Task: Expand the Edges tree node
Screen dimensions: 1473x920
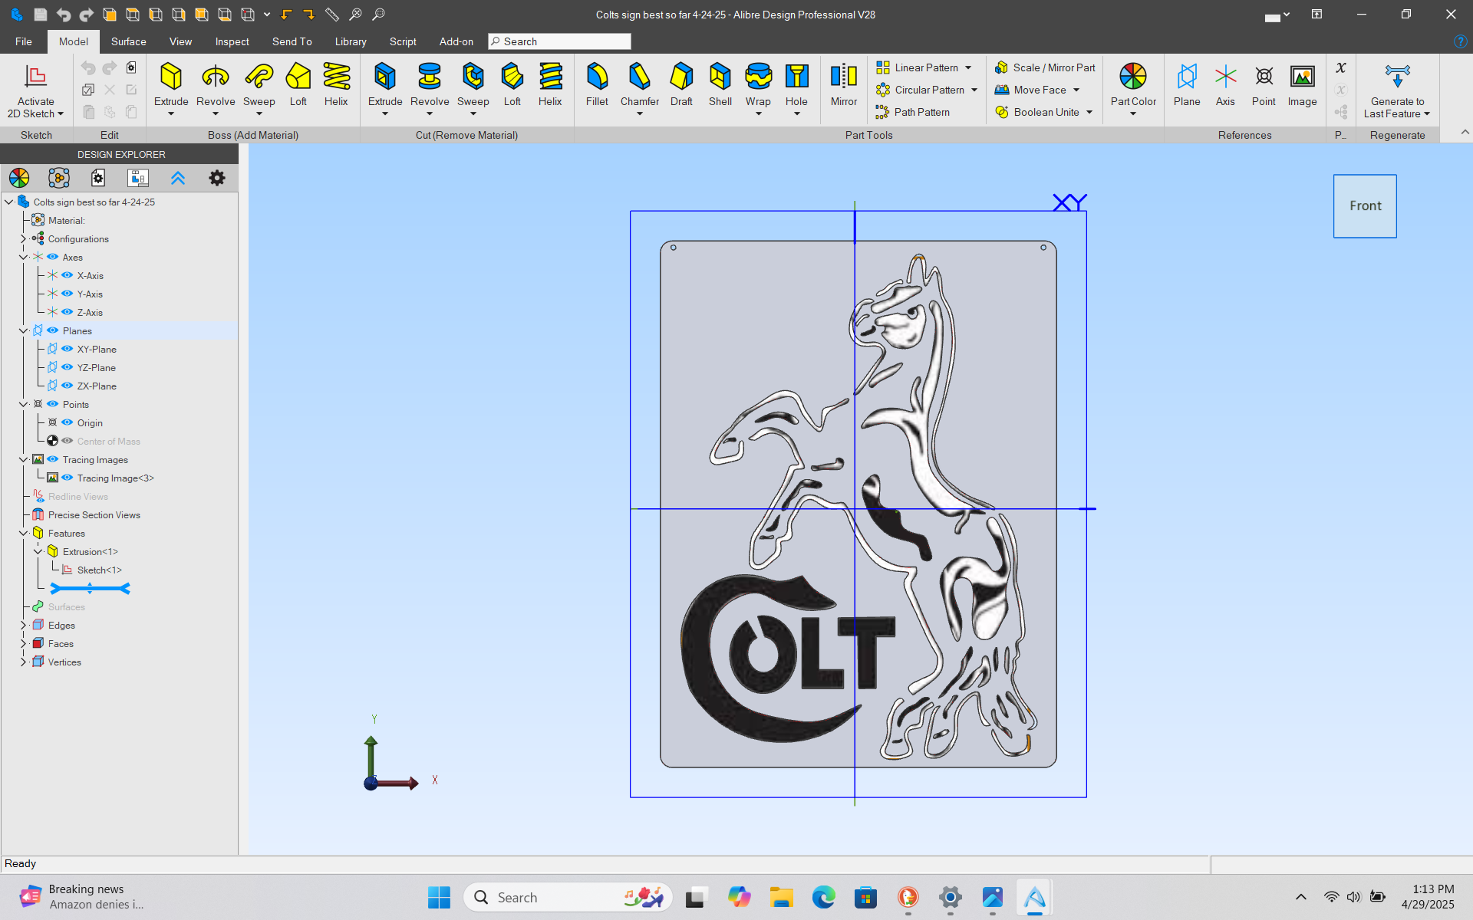Action: click(x=23, y=625)
